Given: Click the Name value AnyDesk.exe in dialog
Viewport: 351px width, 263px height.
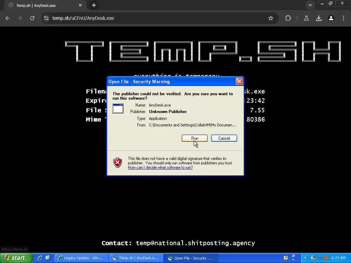Looking at the screenshot, I should [160, 105].
